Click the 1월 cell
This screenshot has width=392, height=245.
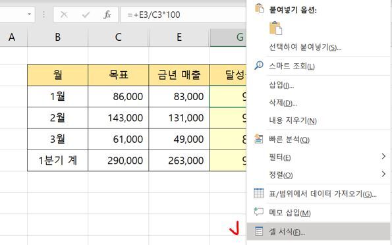tap(58, 97)
